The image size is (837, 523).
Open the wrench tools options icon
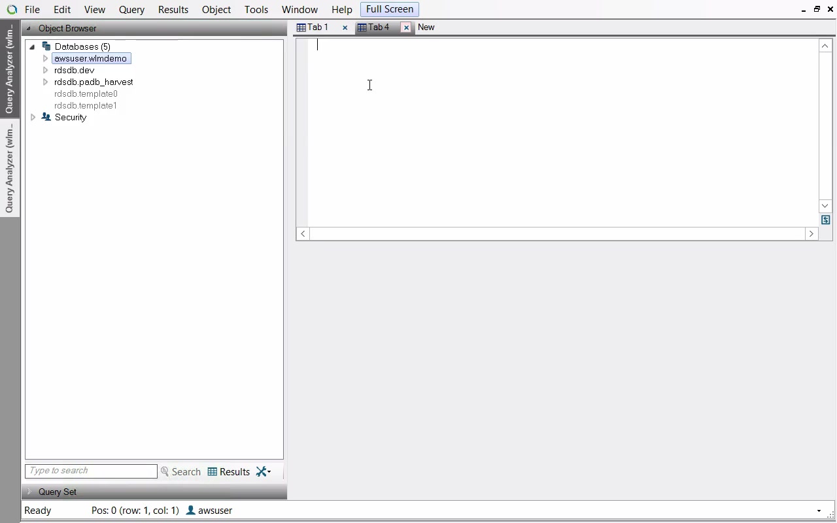point(264,471)
